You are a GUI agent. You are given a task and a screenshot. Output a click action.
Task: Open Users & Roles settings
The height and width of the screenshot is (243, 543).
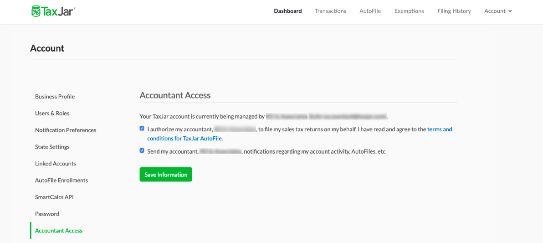(52, 114)
